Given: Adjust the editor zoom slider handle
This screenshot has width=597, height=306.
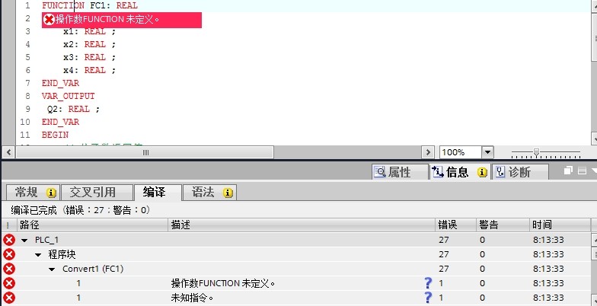Looking at the screenshot, I should [536, 152].
